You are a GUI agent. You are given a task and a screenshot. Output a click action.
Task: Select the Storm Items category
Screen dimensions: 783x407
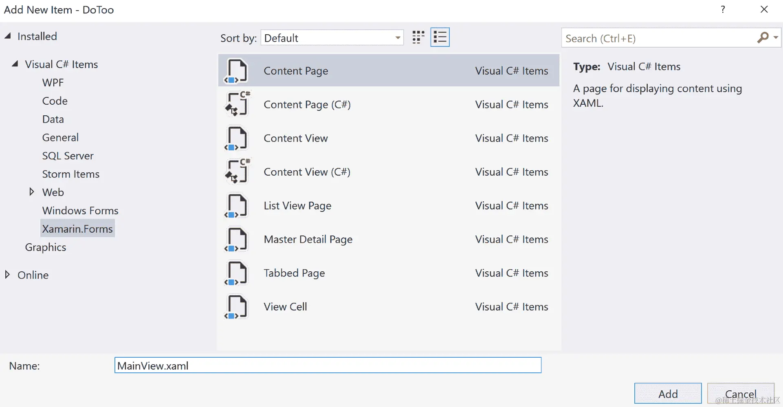[x=71, y=174]
